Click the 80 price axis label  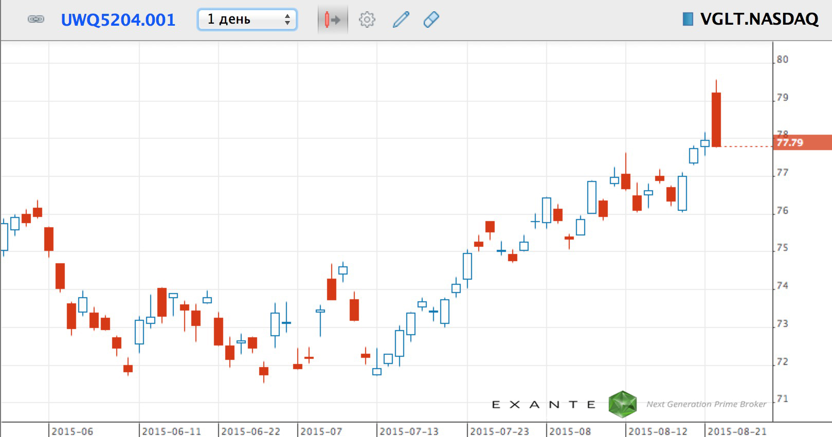coord(782,60)
